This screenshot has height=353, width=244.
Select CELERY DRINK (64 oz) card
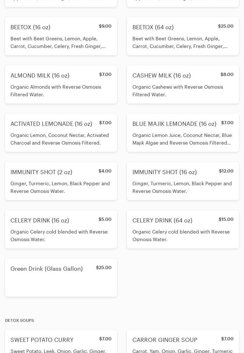pyautogui.click(x=183, y=229)
